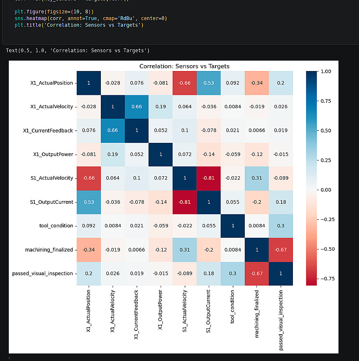Click the -0.81 cell in the S1_ActualVelocity row
Image resolution: width=359 pixels, height=361 pixels.
click(208, 178)
